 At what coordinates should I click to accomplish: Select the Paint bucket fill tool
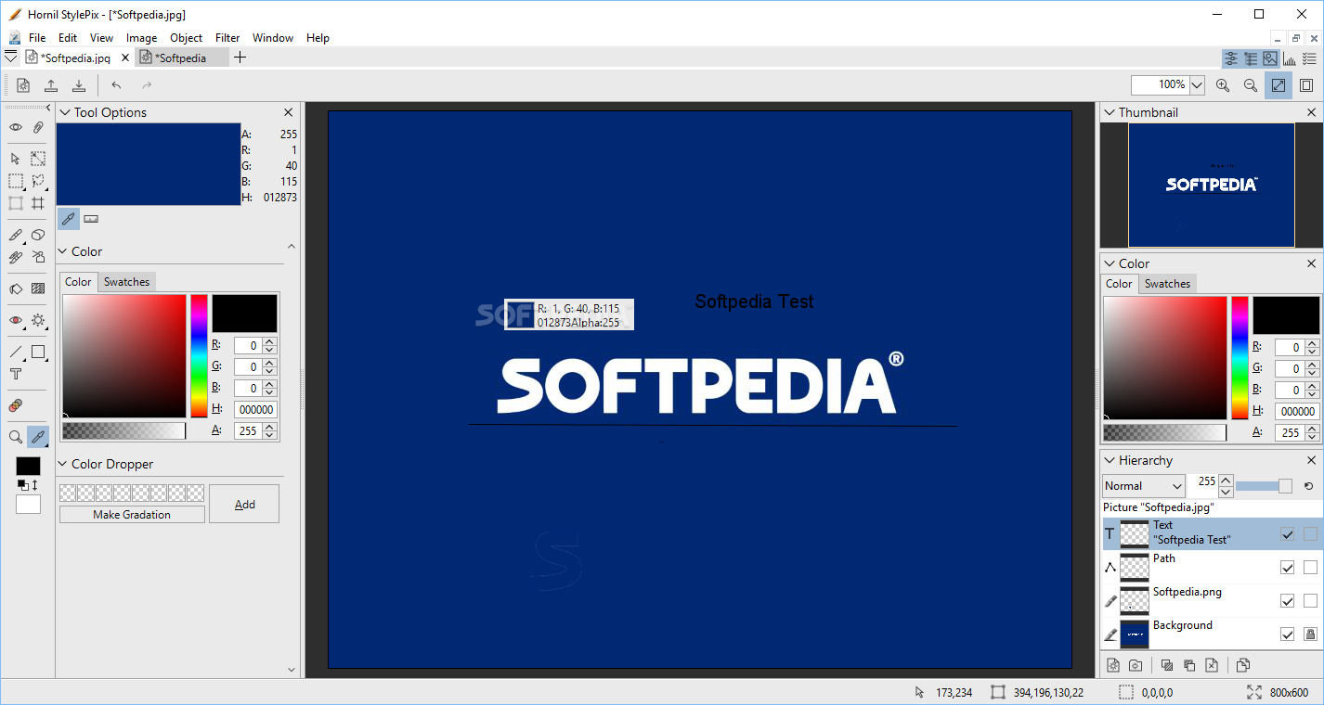[16, 288]
